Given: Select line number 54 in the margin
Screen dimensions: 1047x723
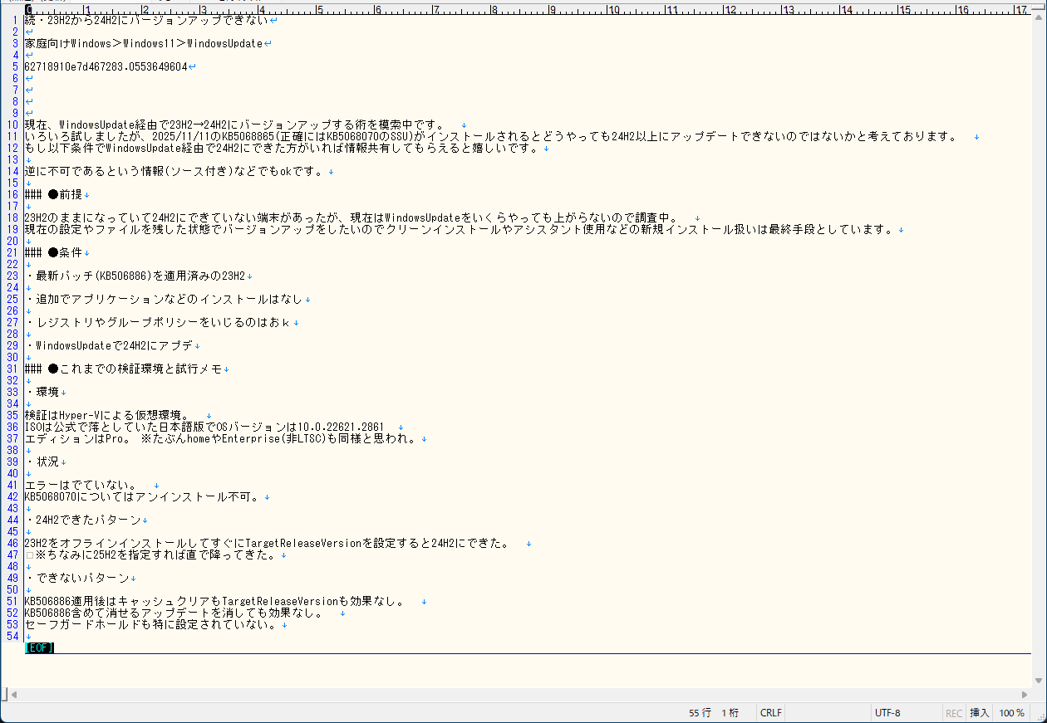Looking at the screenshot, I should 12,636.
